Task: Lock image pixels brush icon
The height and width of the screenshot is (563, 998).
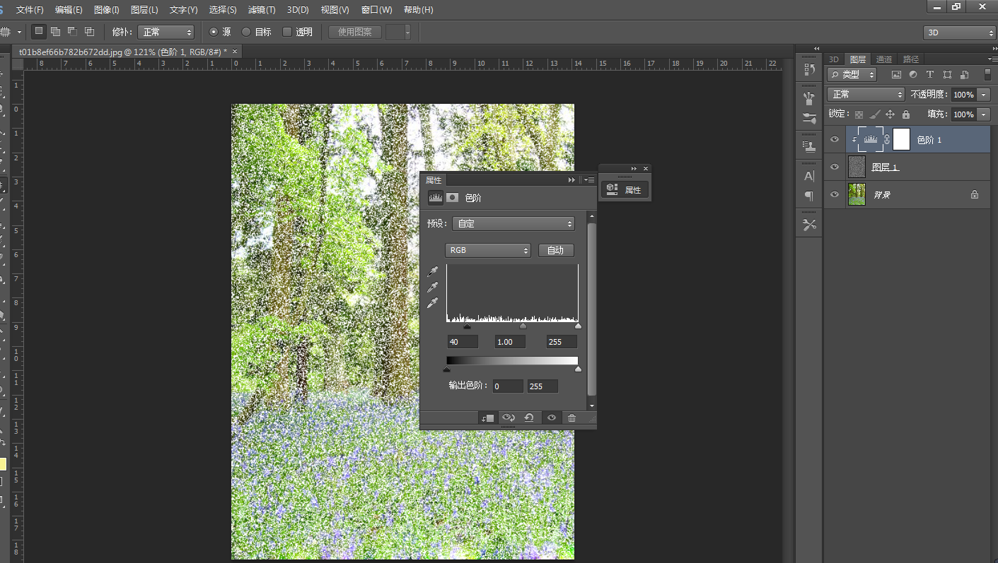Action: [875, 114]
